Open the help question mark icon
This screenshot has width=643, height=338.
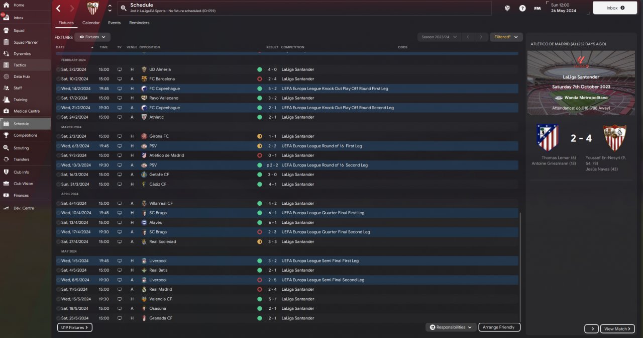click(x=522, y=8)
